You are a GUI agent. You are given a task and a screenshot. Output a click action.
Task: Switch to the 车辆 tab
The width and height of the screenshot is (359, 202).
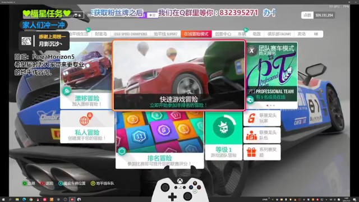[242, 34]
